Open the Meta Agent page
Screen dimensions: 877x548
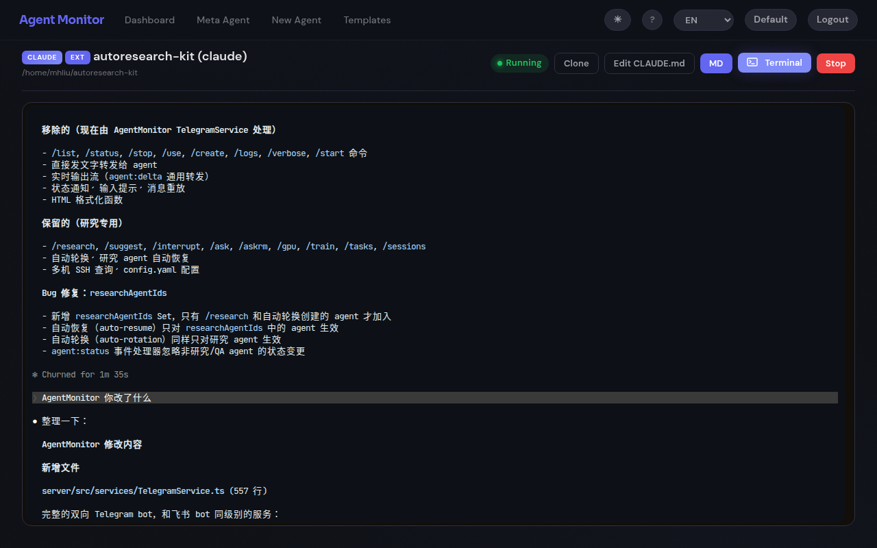click(223, 20)
